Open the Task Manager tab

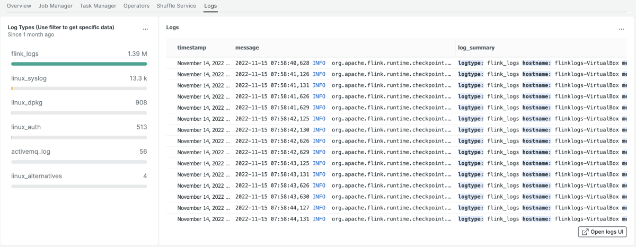coord(98,6)
